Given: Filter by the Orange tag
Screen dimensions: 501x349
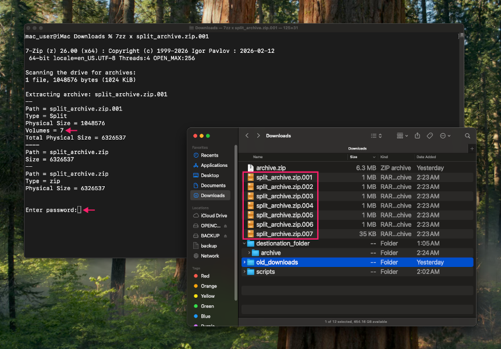Looking at the screenshot, I should click(209, 286).
